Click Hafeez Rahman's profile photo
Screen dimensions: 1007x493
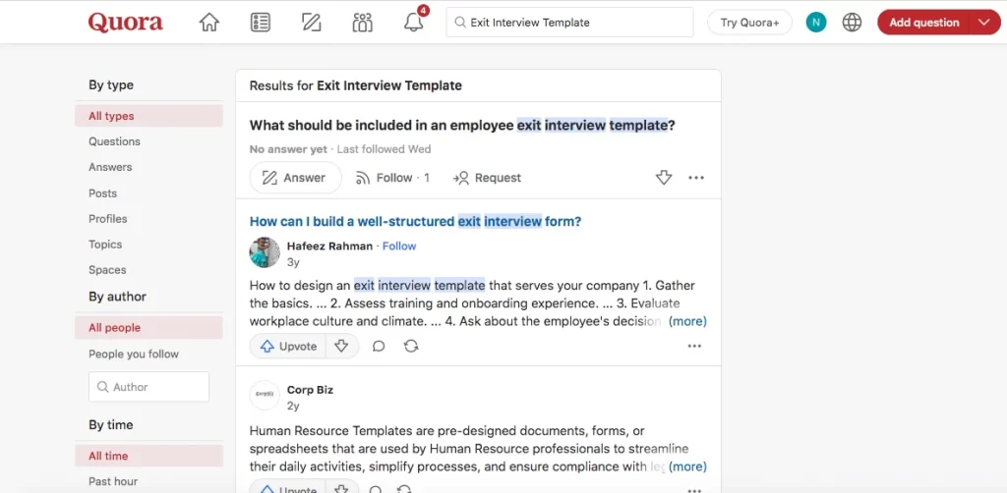265,252
